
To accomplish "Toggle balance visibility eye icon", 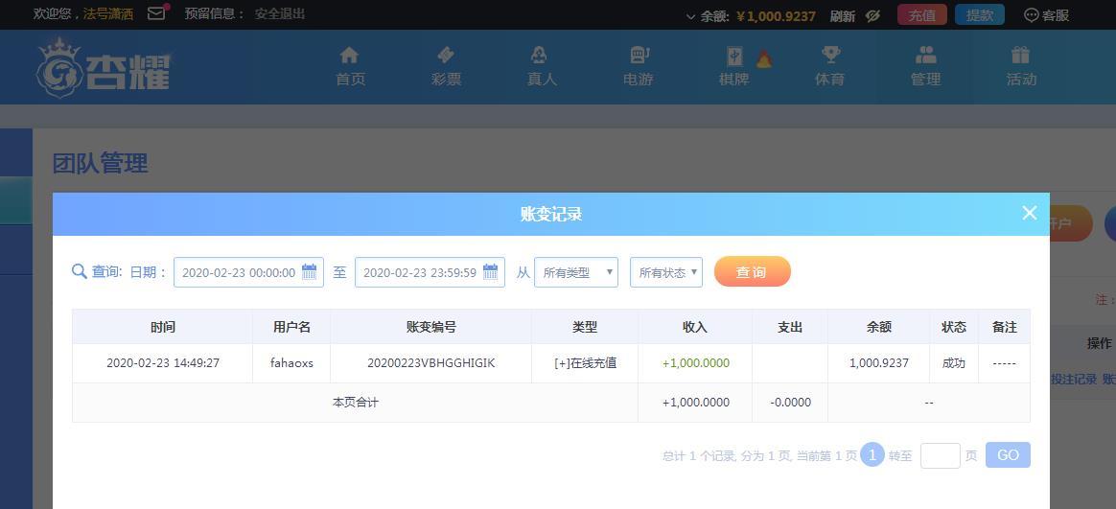I will [872, 15].
